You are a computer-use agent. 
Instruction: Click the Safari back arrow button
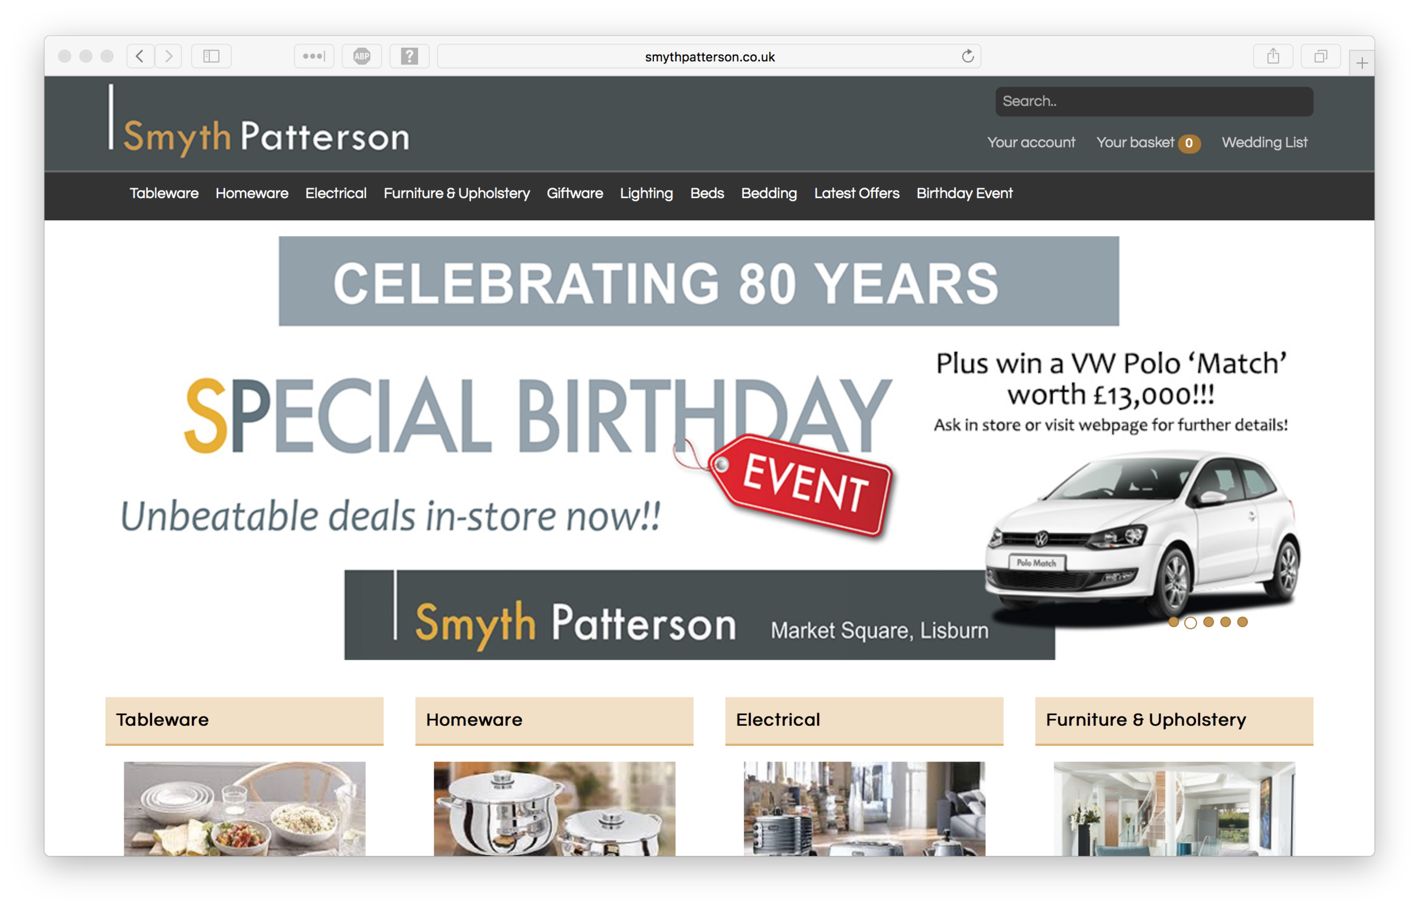(x=140, y=56)
